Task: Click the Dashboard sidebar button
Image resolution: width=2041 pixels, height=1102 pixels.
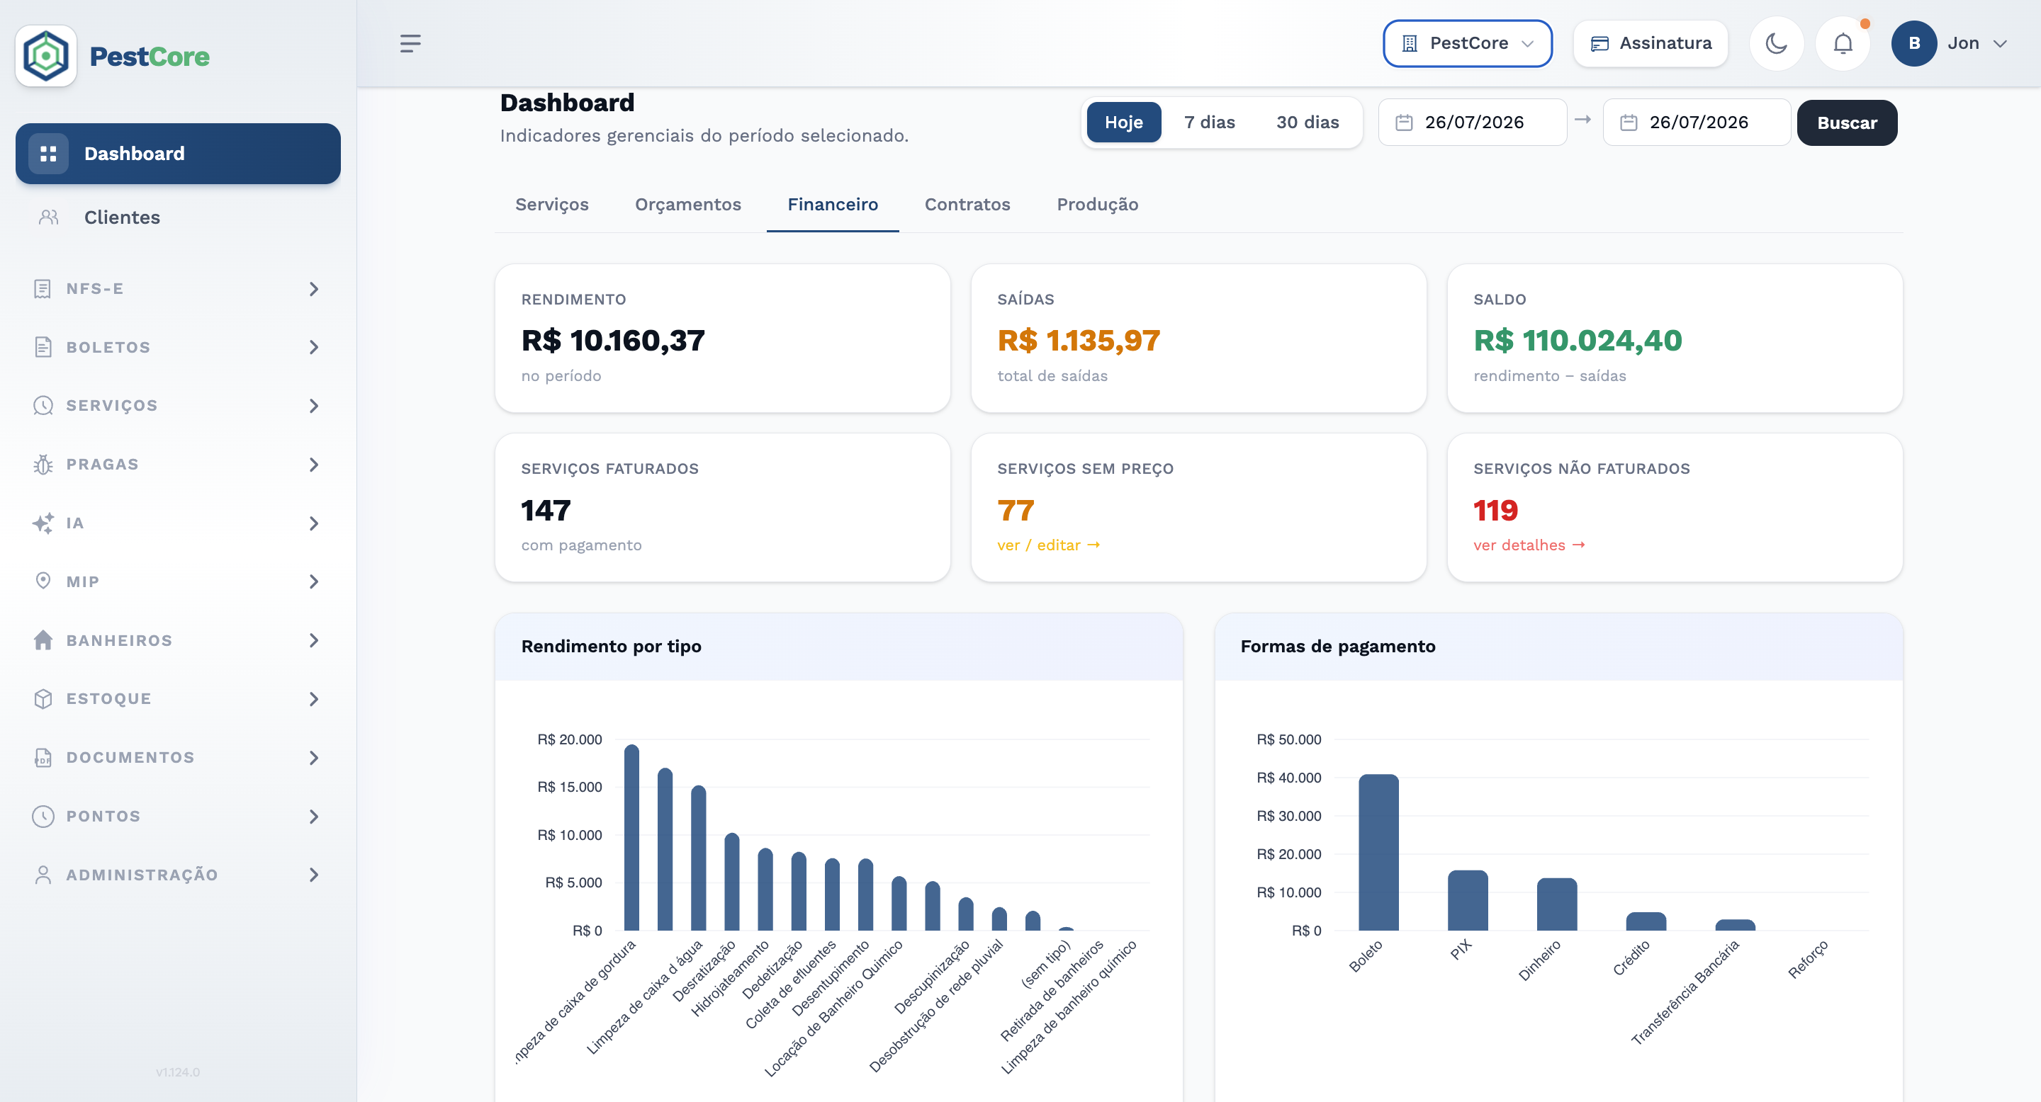Action: point(179,154)
